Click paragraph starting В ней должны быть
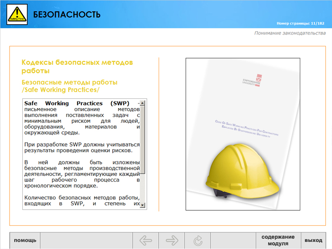 pyautogui.click(x=82, y=174)
